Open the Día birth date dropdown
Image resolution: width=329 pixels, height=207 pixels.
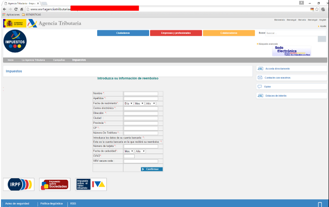click(x=129, y=103)
